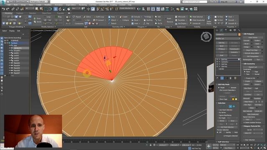Viewport: 267px width, 150px height.
Task: Toggle visibility eye of Symmetry modifier
Action: (217, 62)
